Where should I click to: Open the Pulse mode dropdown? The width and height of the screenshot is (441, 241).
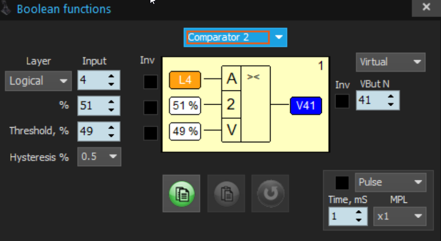pyautogui.click(x=417, y=182)
